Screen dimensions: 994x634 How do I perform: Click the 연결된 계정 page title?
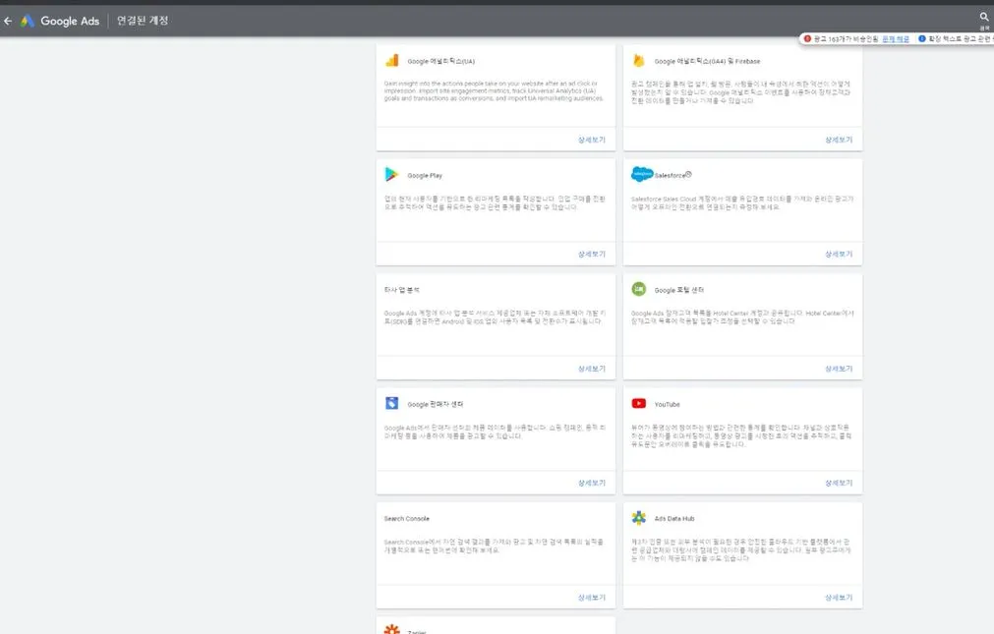pos(143,21)
